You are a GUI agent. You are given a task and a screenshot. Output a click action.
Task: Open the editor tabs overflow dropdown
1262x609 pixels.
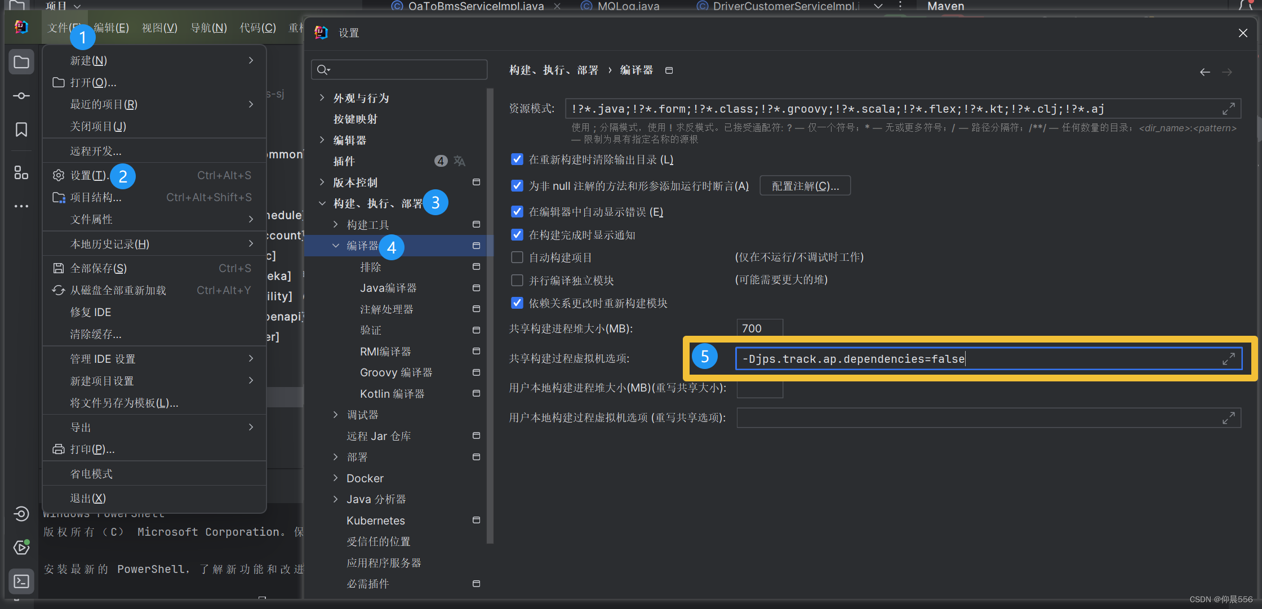click(878, 6)
